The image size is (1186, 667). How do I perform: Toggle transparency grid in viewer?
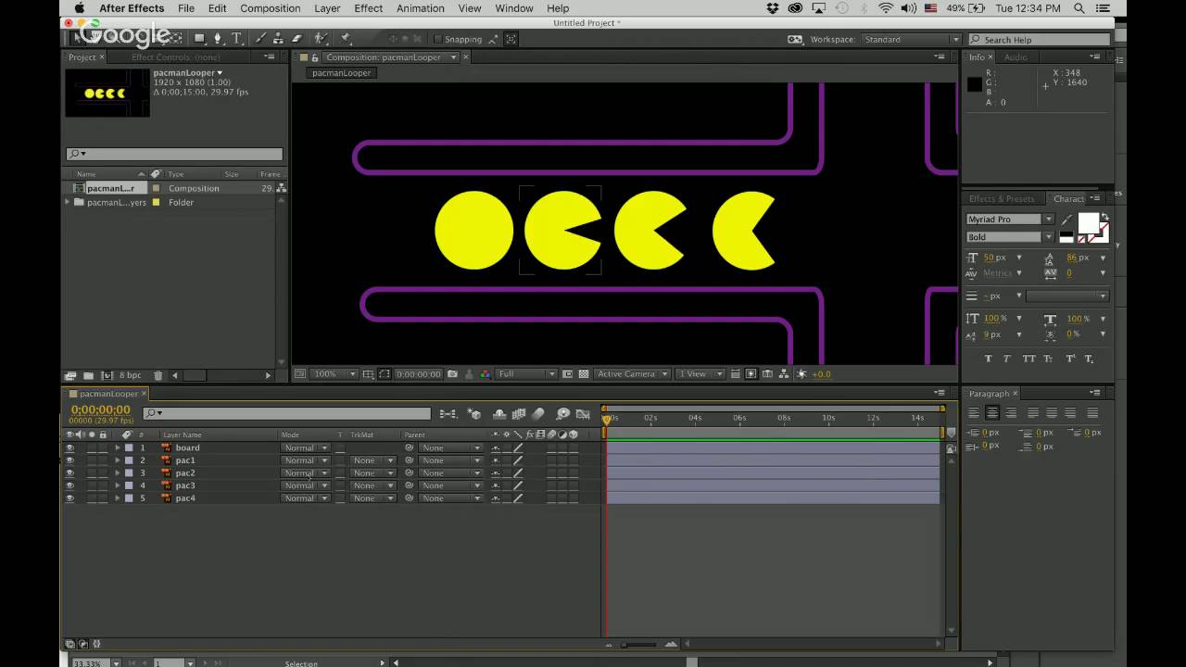point(584,374)
